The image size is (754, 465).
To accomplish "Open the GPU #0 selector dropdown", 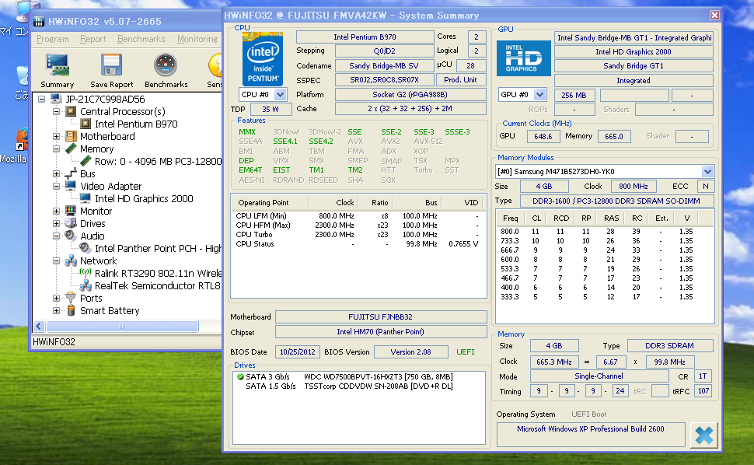I will 539,94.
